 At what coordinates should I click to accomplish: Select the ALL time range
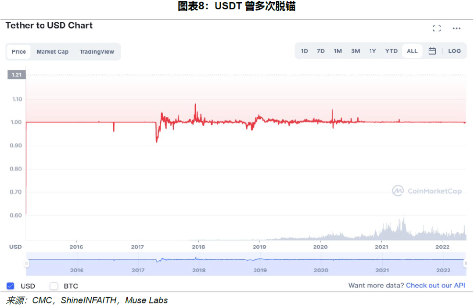[x=412, y=51]
